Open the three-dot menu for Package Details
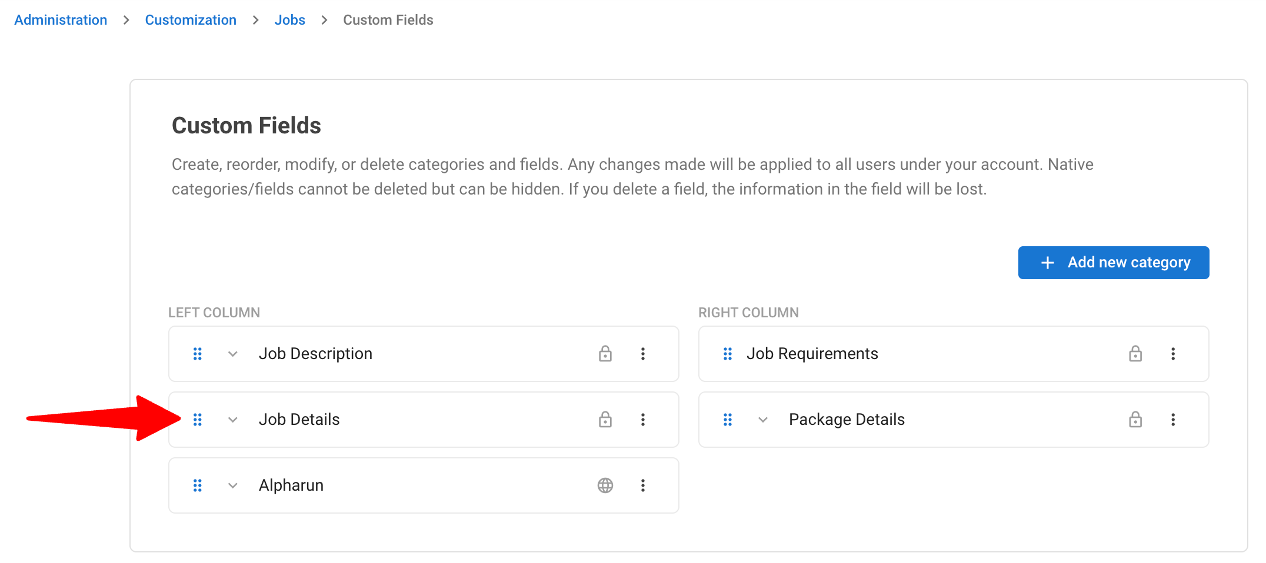The height and width of the screenshot is (563, 1266). tap(1173, 420)
